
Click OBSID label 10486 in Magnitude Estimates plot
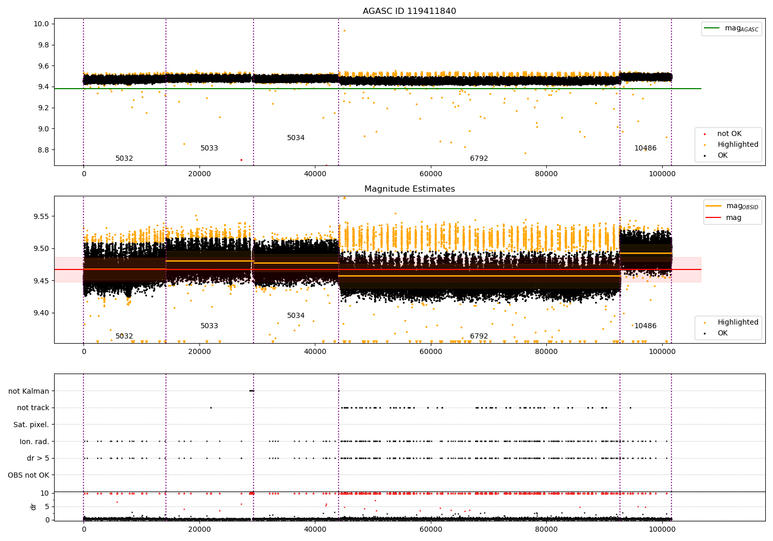coord(645,326)
